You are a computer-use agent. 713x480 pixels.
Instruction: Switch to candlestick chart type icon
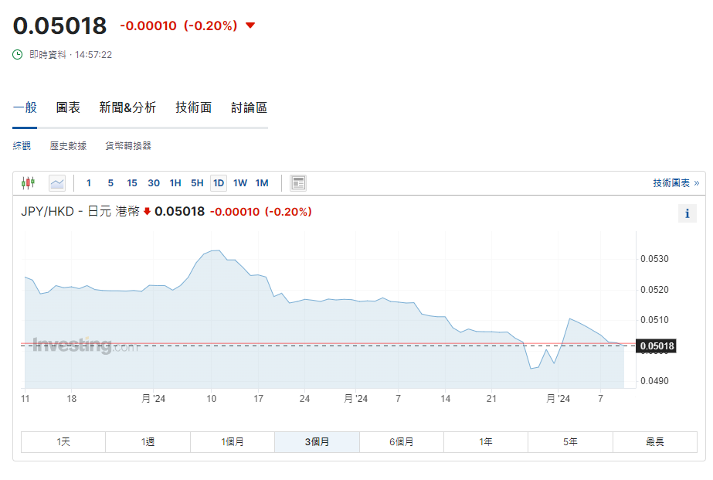(x=29, y=183)
